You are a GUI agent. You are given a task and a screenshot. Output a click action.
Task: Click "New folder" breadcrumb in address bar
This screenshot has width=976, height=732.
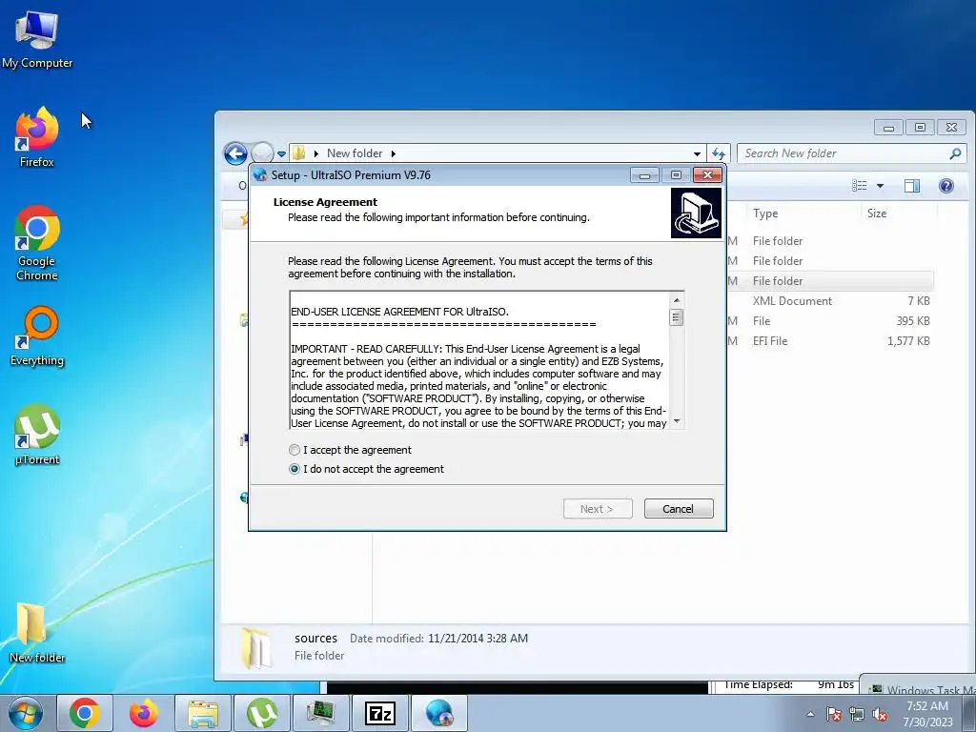355,153
